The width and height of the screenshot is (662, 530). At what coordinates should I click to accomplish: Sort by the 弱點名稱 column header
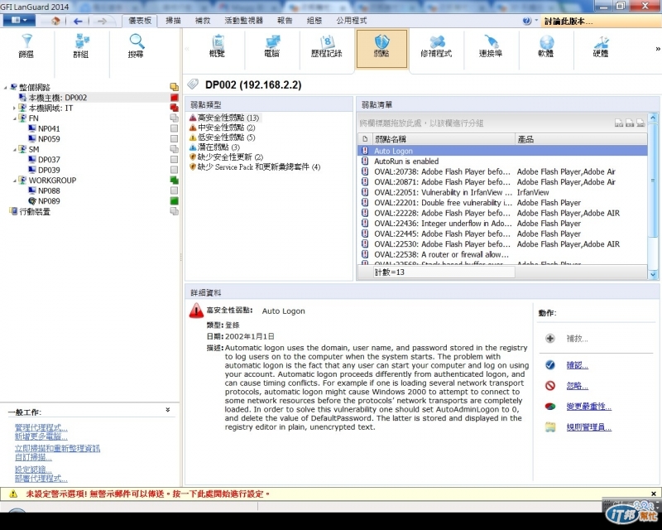click(x=444, y=139)
